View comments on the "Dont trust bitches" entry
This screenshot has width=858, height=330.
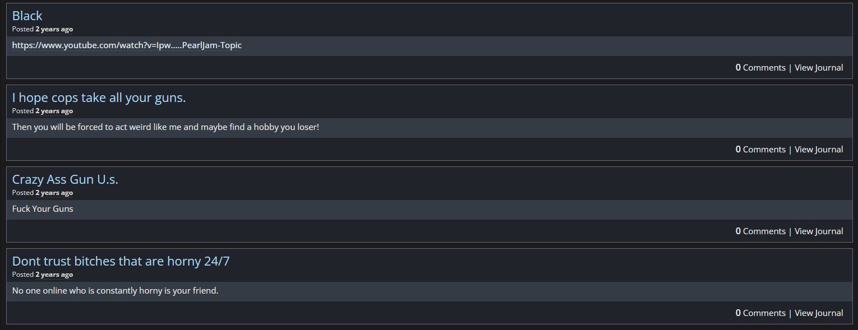(x=760, y=313)
